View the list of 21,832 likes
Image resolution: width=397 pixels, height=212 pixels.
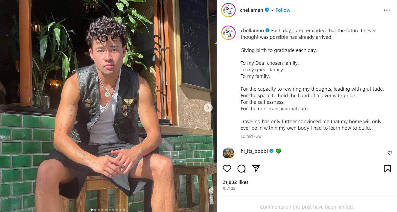pyautogui.click(x=236, y=182)
